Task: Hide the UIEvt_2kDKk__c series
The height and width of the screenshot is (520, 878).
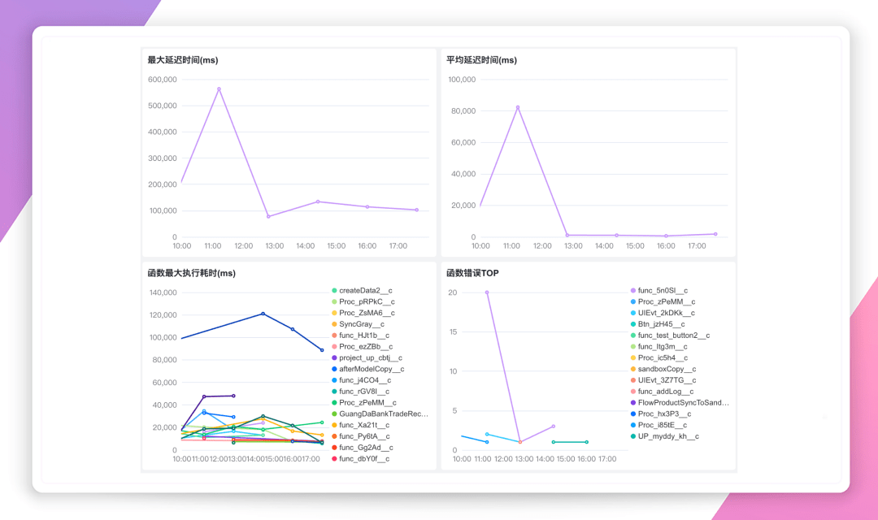Action: pyautogui.click(x=666, y=313)
